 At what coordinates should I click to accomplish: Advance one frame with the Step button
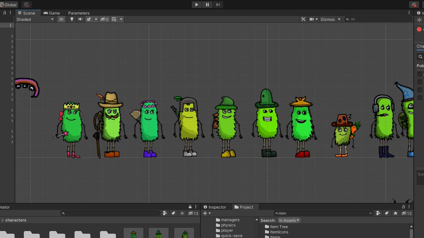[x=218, y=5]
